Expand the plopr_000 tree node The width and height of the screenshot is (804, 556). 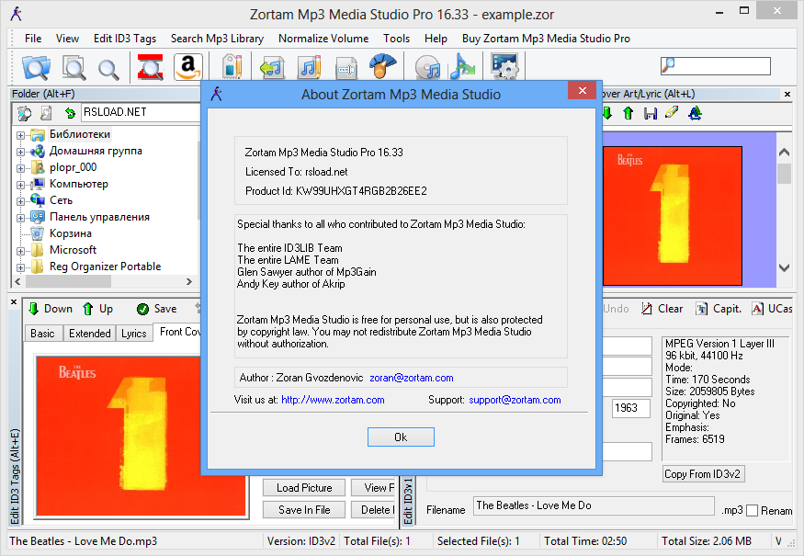20,168
